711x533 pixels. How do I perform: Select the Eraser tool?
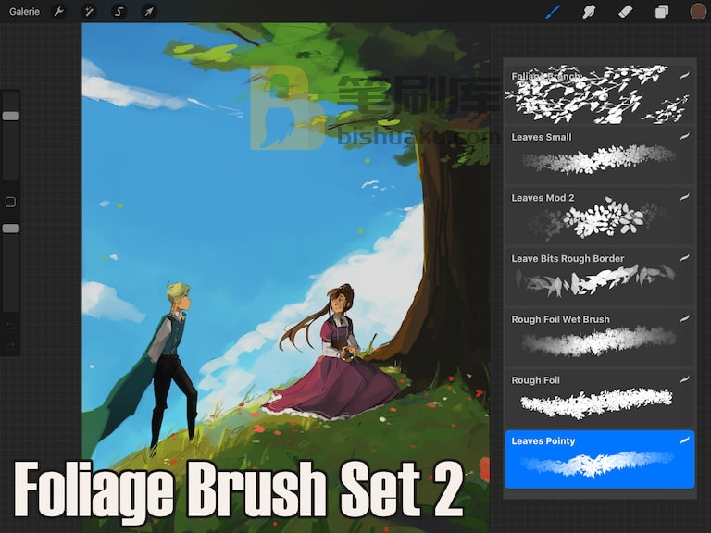coord(625,11)
